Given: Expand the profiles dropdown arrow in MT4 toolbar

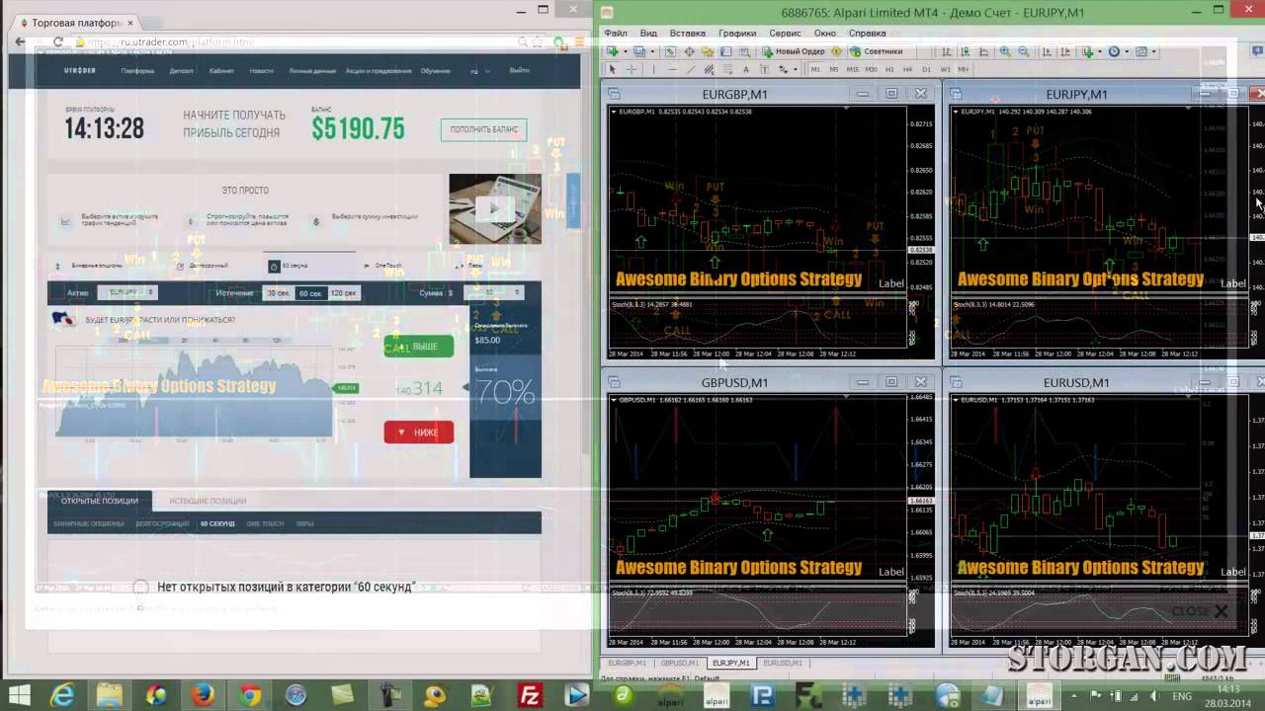Looking at the screenshot, I should pos(652,51).
